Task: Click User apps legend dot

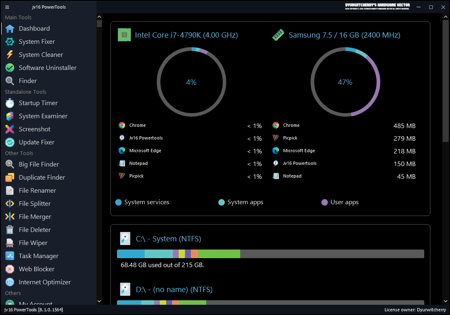Action: click(x=324, y=202)
